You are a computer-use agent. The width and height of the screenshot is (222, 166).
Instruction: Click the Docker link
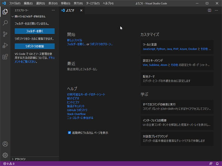click(193, 49)
